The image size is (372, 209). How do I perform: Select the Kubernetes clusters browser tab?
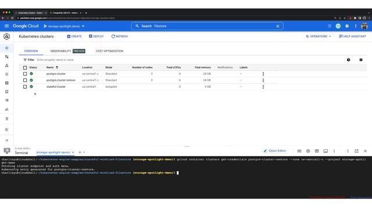30,13
